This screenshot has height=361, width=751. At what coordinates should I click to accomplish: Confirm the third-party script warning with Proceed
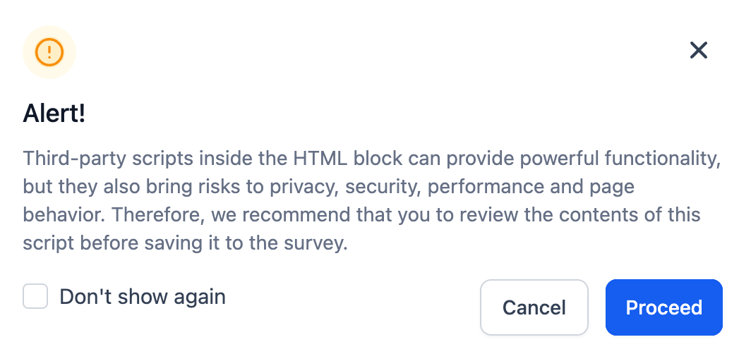click(663, 307)
